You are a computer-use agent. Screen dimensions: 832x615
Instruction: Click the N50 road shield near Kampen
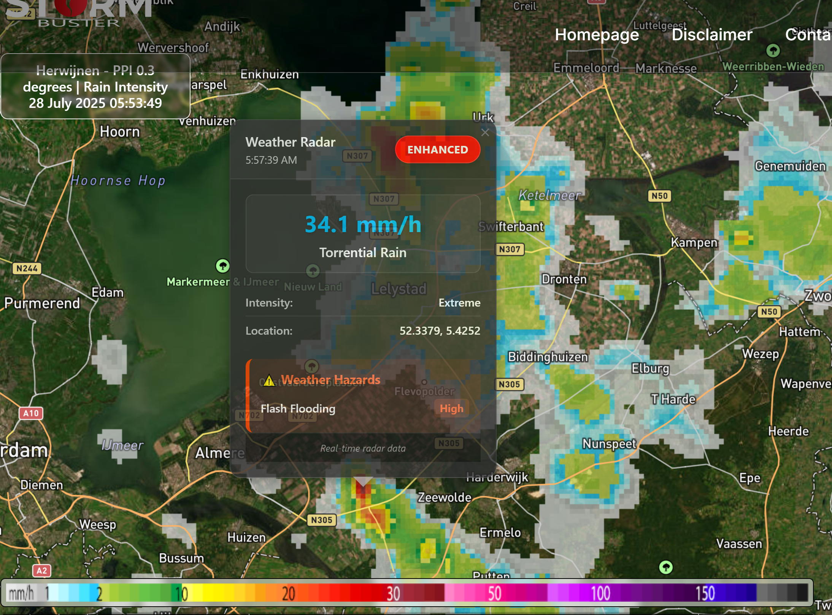[x=659, y=196]
